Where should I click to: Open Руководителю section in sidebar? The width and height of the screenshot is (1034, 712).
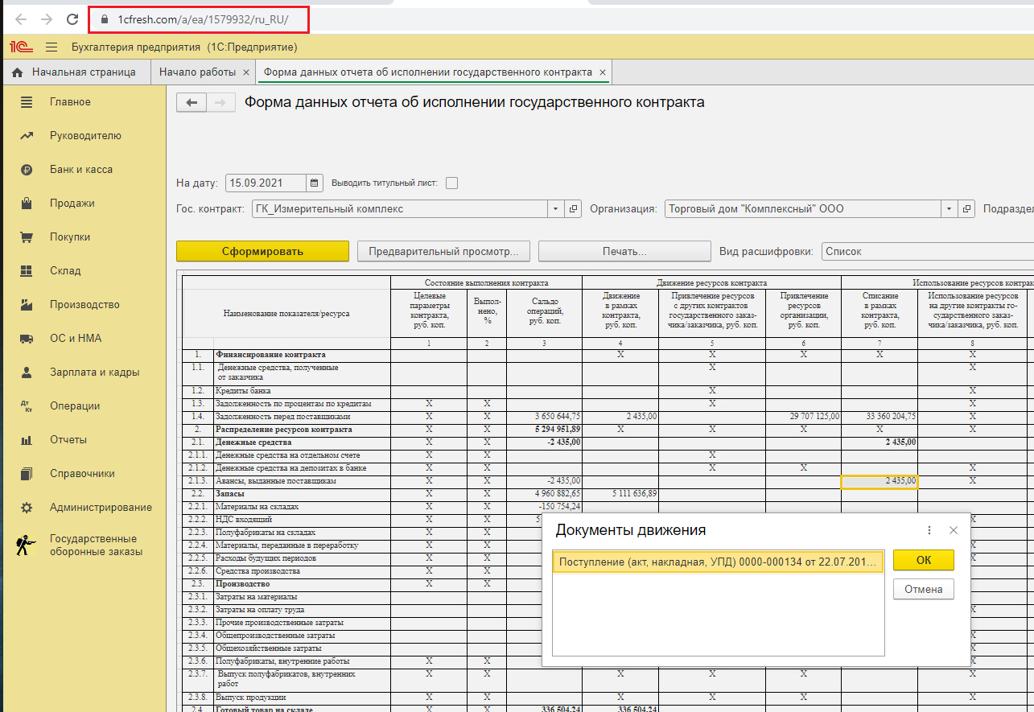click(x=84, y=136)
